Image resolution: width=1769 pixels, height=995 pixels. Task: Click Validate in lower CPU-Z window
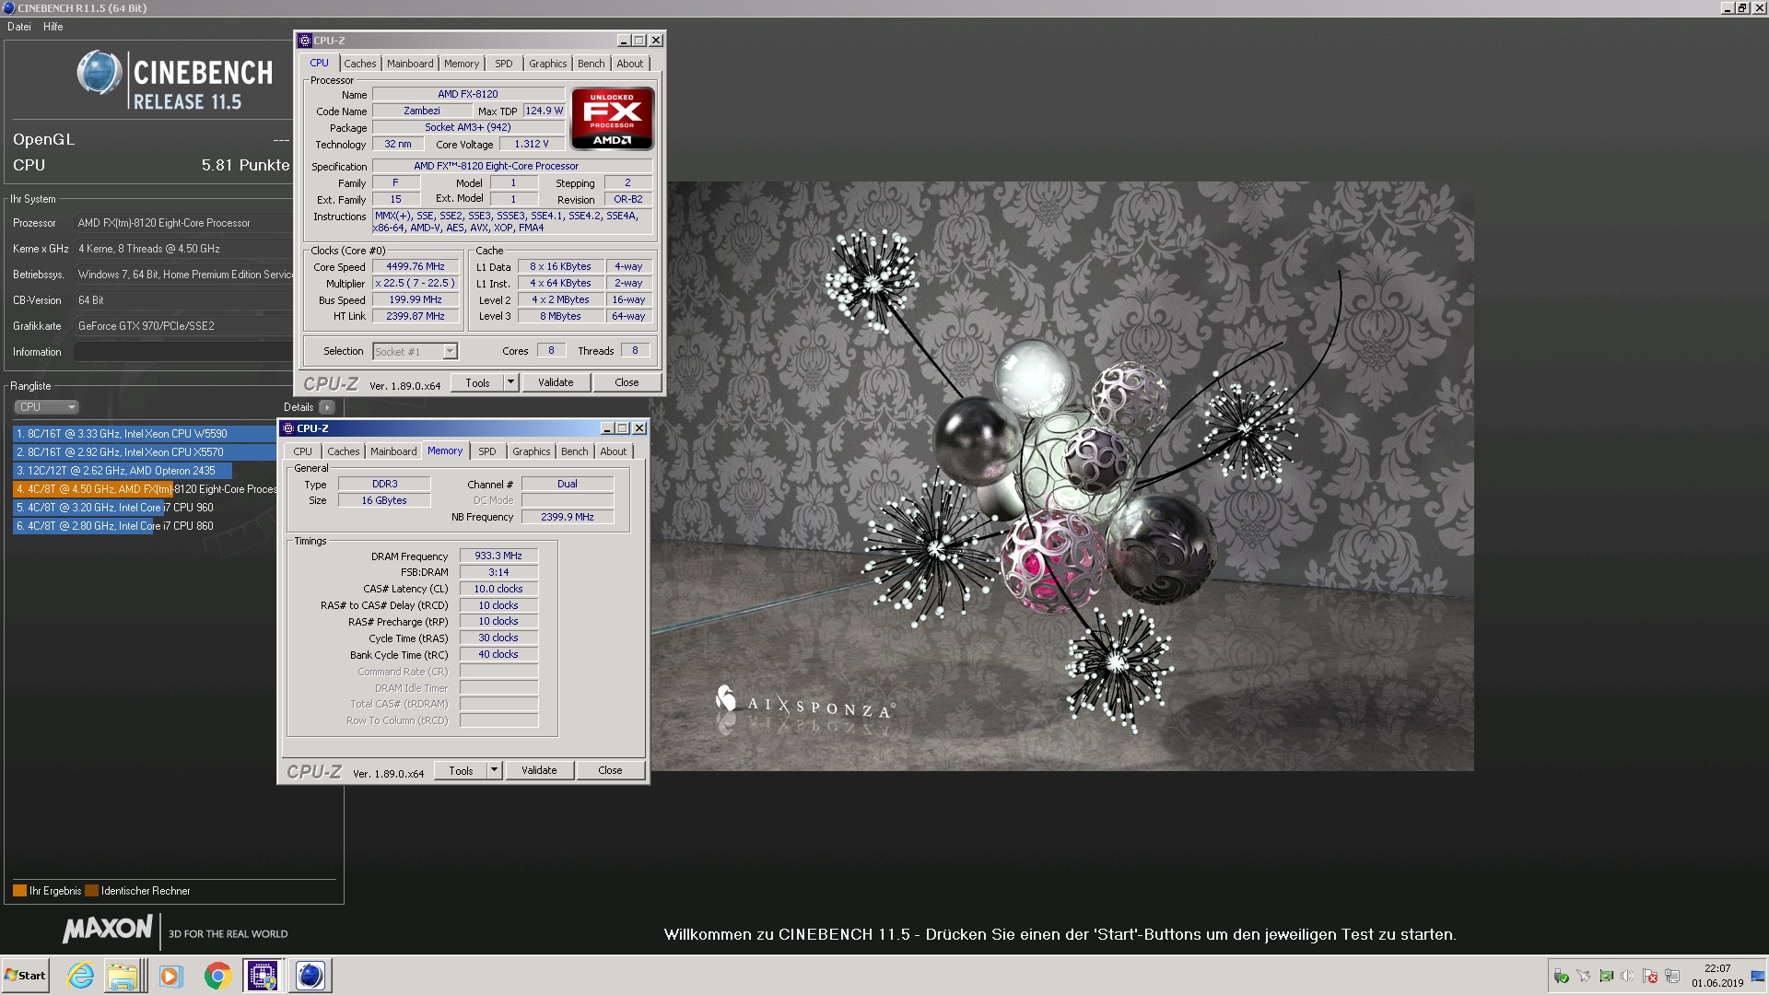click(539, 770)
